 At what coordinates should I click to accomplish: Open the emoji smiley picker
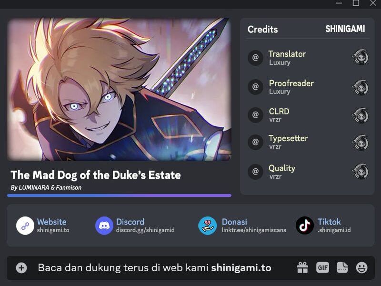pyautogui.click(x=362, y=268)
